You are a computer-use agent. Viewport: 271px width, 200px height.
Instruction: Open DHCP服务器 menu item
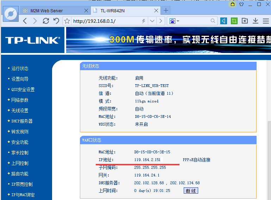point(22,121)
